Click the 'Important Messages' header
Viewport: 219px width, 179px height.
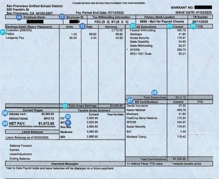65,164
